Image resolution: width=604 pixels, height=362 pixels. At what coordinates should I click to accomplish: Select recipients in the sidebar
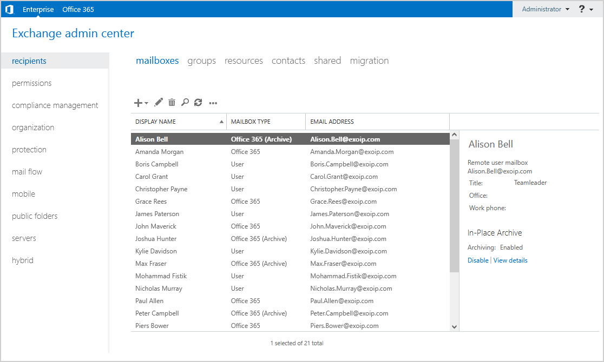(55, 61)
